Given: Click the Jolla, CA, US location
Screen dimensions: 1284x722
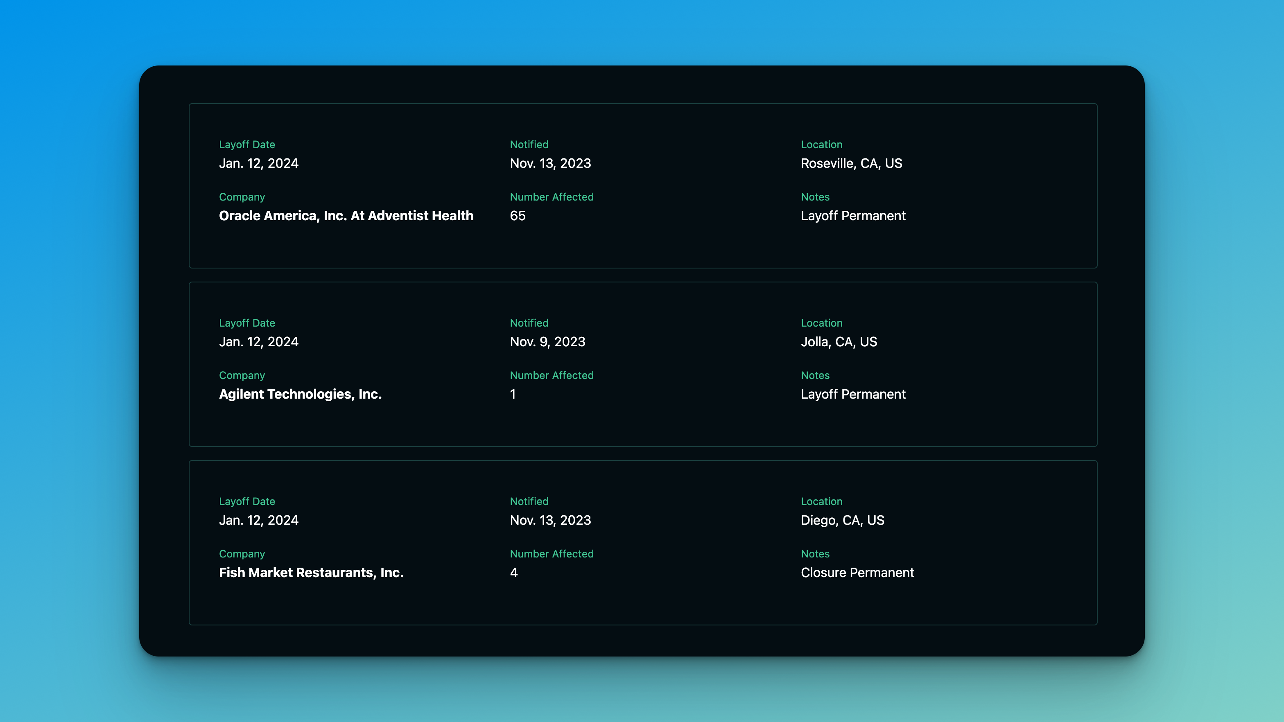Looking at the screenshot, I should pyautogui.click(x=839, y=342).
